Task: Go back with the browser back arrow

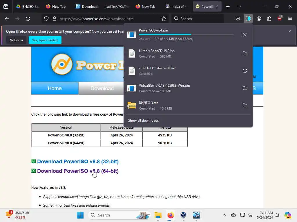Action: pos(7,19)
